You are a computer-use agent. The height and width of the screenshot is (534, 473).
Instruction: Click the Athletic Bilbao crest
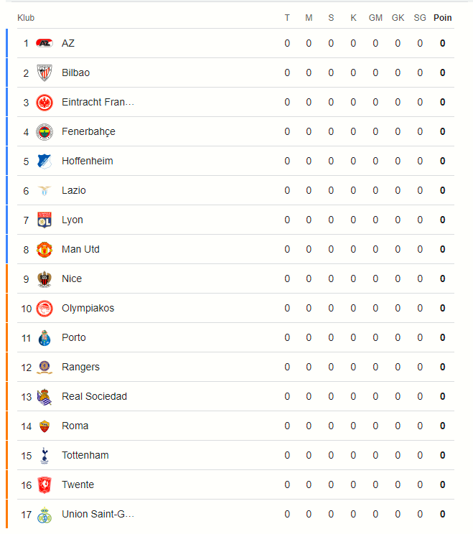click(x=45, y=73)
